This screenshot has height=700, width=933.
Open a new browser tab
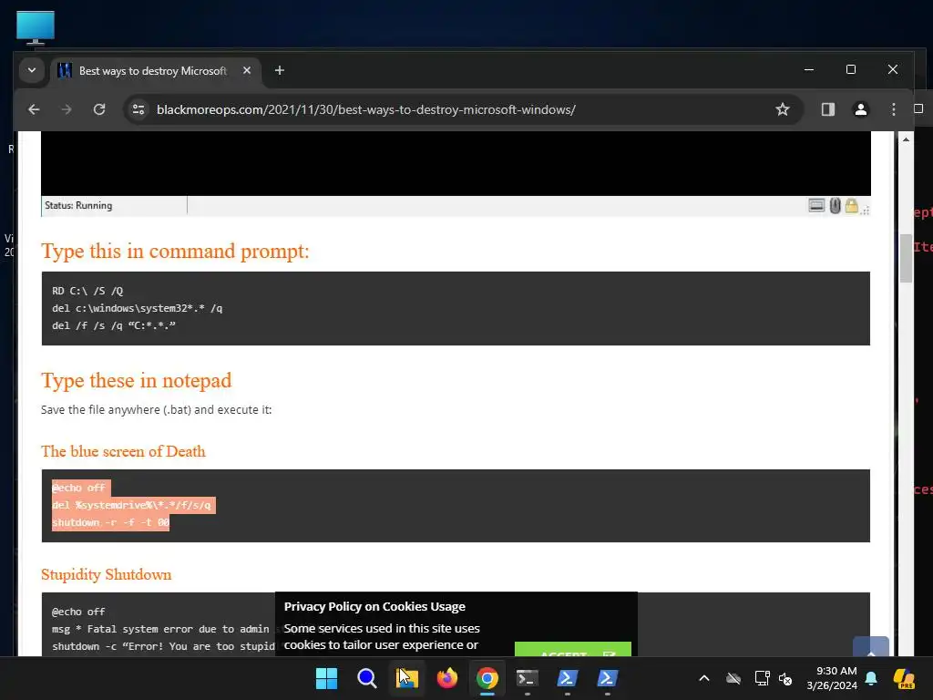pos(279,71)
